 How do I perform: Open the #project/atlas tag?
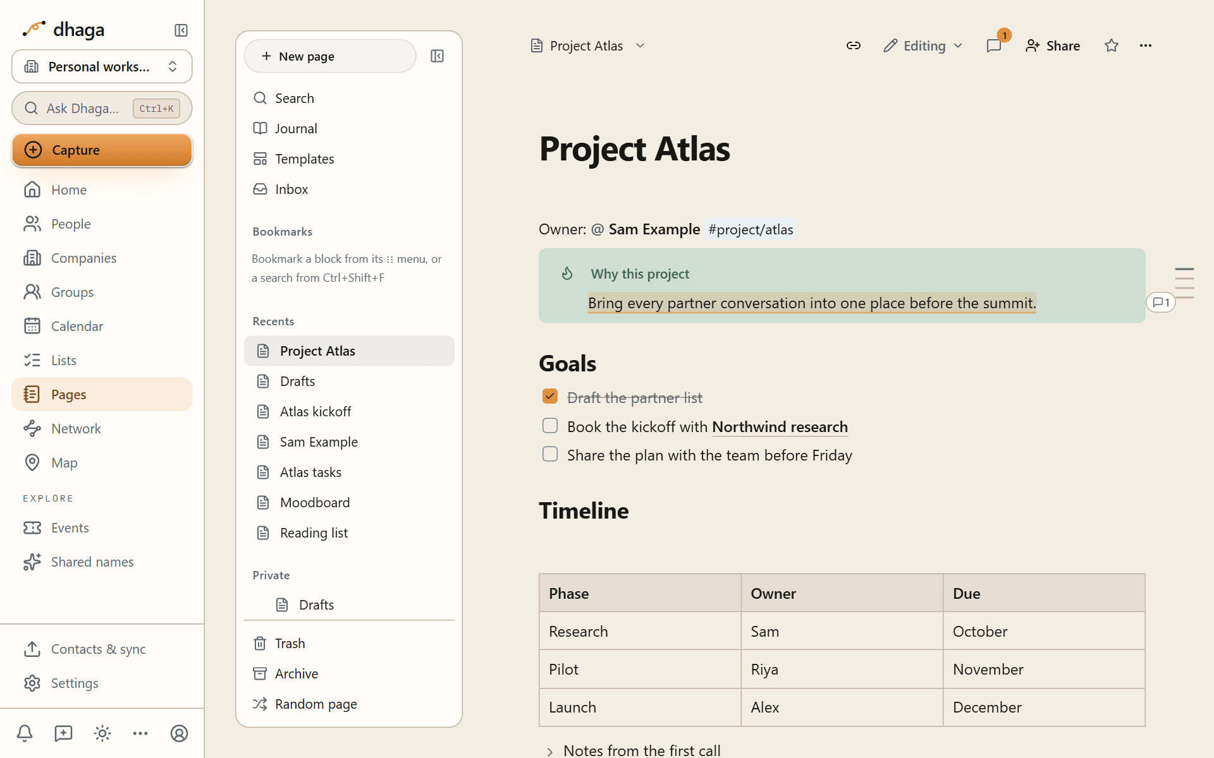pyautogui.click(x=751, y=229)
